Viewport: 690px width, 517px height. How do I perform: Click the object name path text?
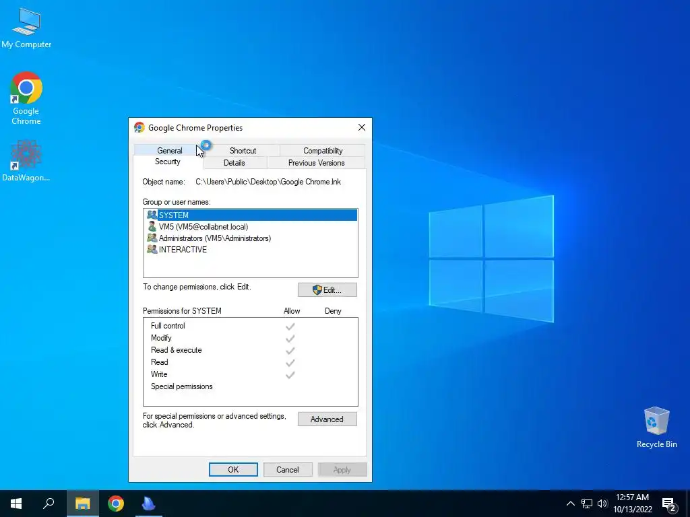coord(268,182)
